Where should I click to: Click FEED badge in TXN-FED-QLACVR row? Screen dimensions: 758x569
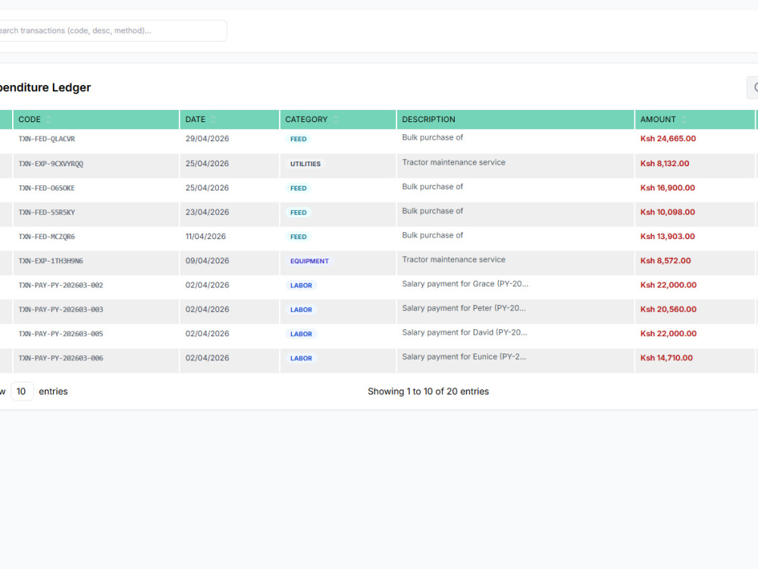pos(298,139)
